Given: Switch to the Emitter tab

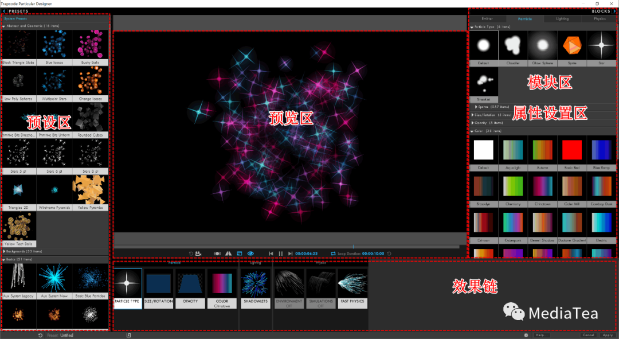Looking at the screenshot, I should click(x=487, y=18).
